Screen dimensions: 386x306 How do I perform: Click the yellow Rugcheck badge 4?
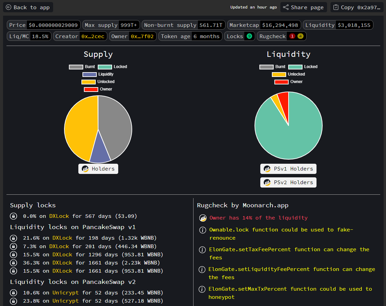coord(300,36)
